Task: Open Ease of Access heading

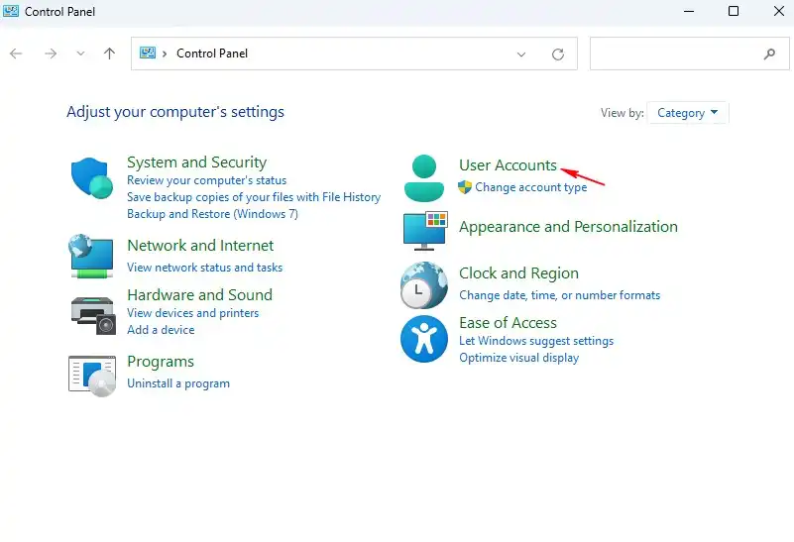Action: (508, 322)
